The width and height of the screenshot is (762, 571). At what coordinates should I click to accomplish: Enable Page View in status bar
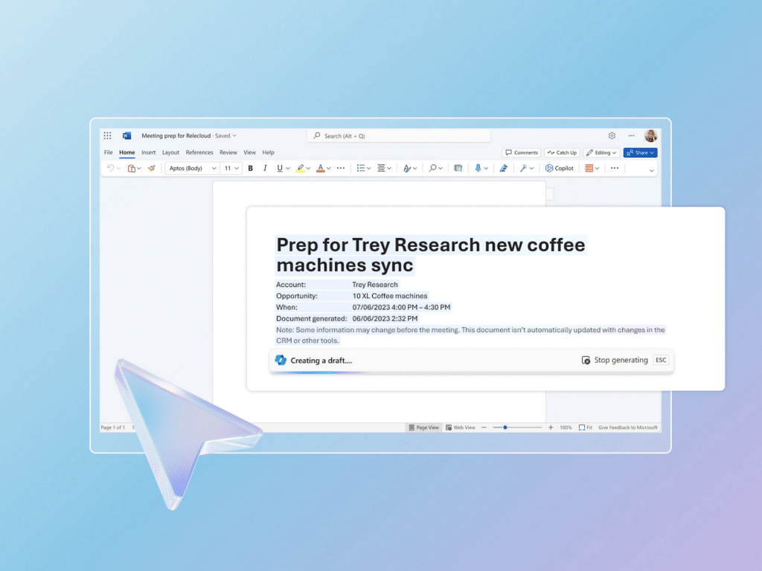coord(424,427)
